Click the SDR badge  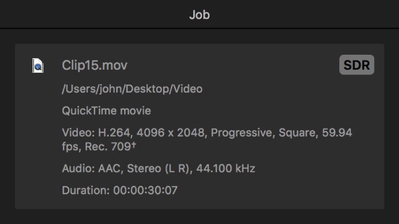click(356, 65)
